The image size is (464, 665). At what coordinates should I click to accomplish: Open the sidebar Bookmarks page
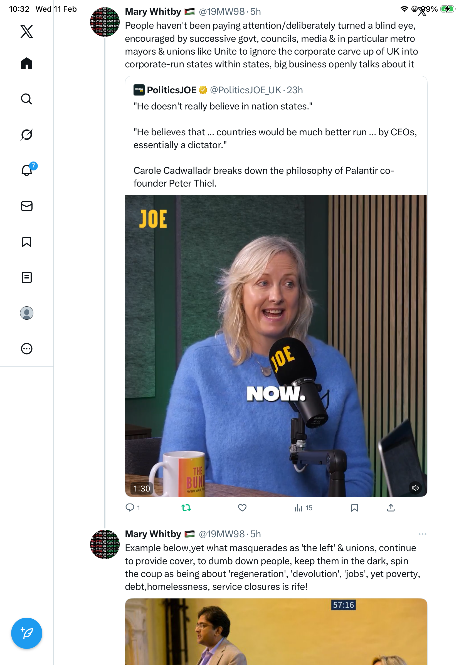[27, 241]
